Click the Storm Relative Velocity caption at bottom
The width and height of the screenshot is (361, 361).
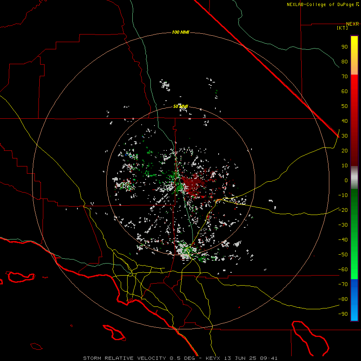click(180, 358)
